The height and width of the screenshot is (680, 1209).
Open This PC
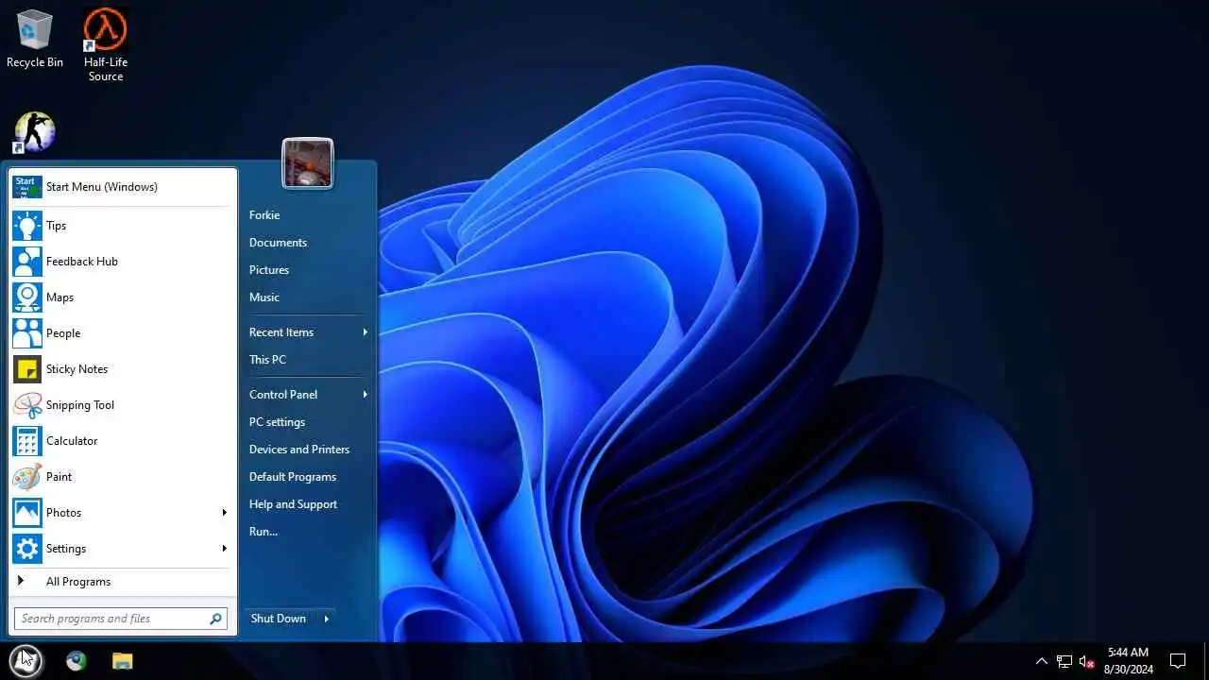(267, 360)
